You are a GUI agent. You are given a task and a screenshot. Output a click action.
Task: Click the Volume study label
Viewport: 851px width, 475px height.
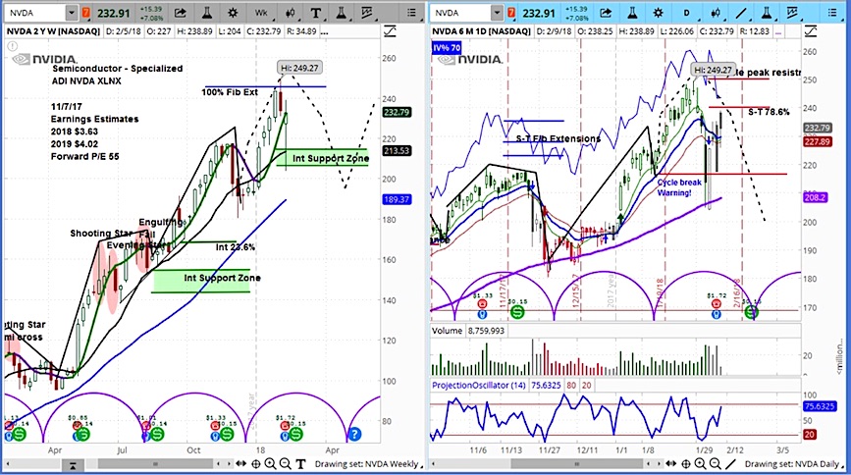pyautogui.click(x=447, y=331)
